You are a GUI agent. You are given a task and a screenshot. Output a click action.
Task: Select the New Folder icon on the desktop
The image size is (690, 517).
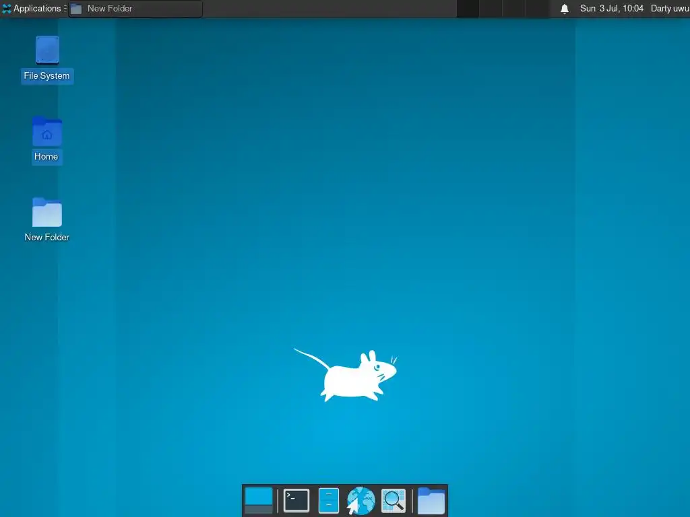[x=46, y=220]
